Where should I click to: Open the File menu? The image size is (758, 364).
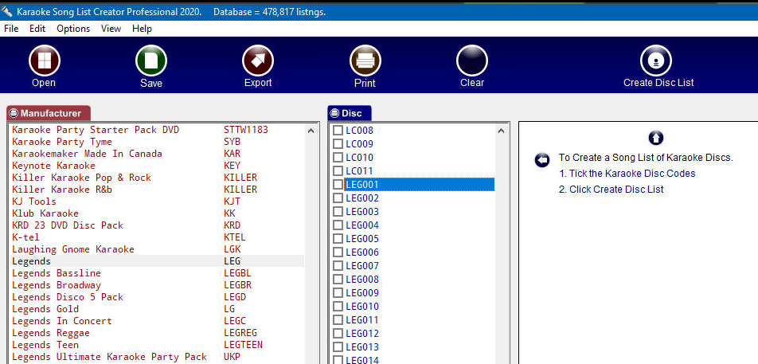(11, 29)
